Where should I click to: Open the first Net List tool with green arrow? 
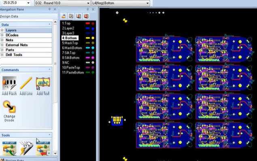pyautogui.click(x=9, y=148)
